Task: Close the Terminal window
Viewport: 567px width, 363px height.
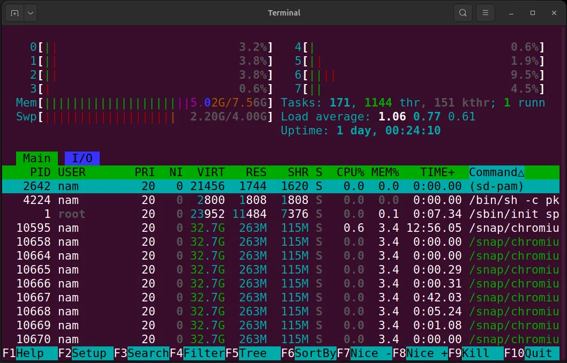Action: point(554,13)
